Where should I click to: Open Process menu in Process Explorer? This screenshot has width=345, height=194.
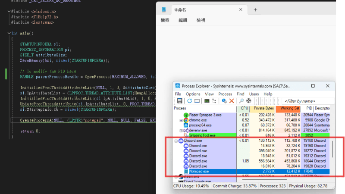(225, 94)
